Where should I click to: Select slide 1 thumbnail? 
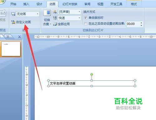click(11, 49)
